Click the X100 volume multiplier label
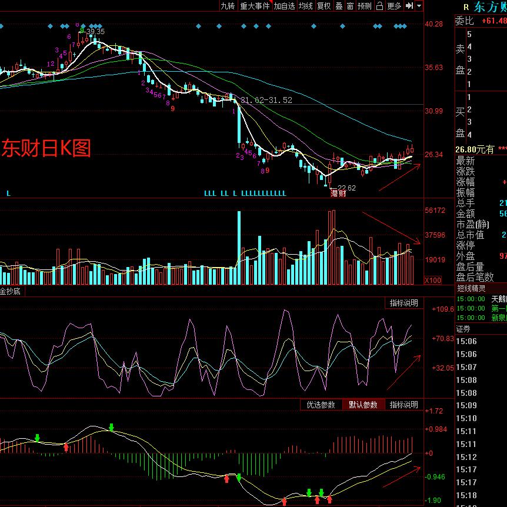Image resolution: width=507 pixels, height=507 pixels. (433, 280)
